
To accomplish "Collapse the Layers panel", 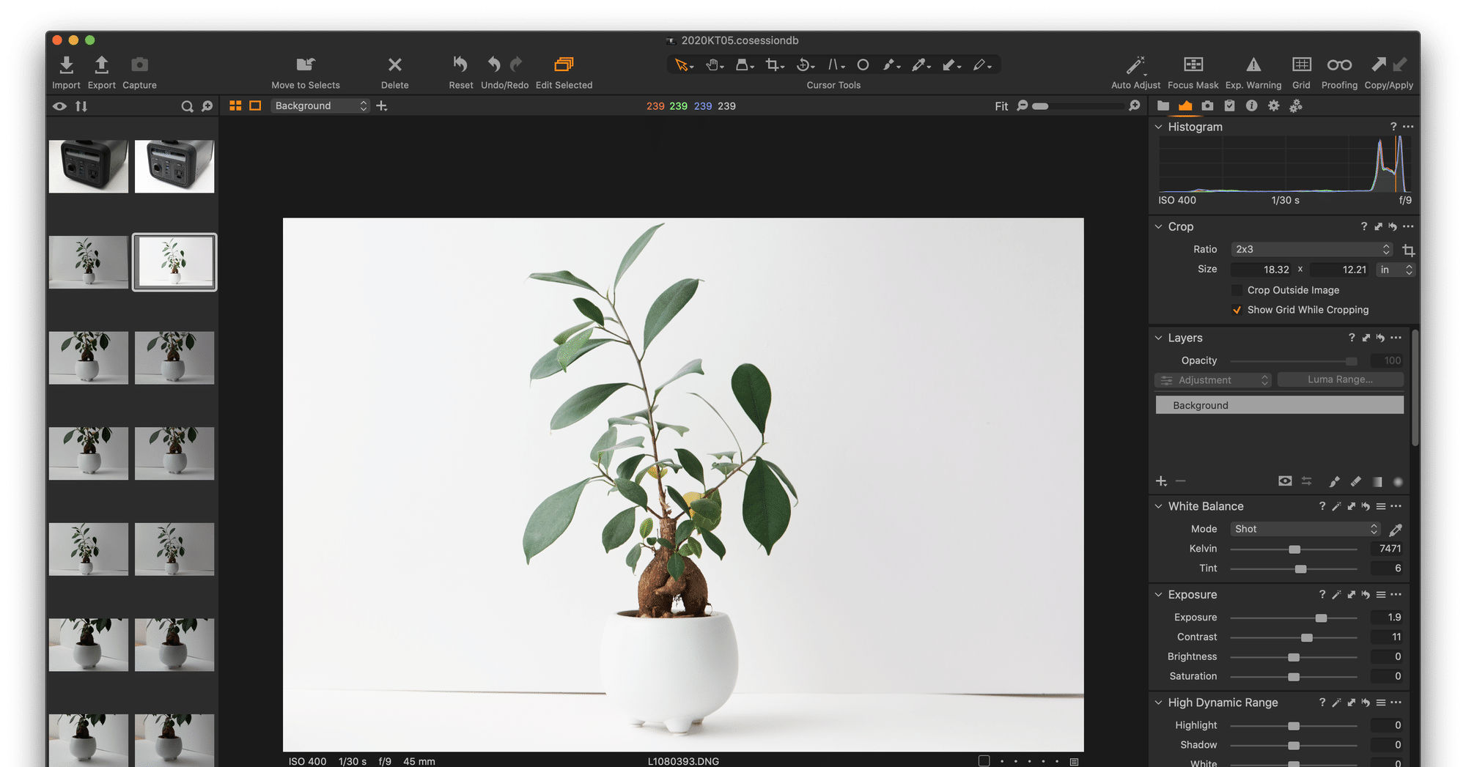I will tap(1159, 338).
